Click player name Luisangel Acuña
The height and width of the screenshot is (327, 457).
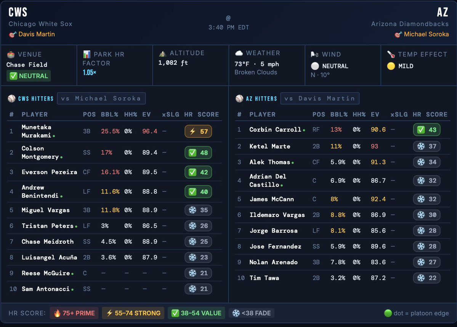pyautogui.click(x=49, y=257)
